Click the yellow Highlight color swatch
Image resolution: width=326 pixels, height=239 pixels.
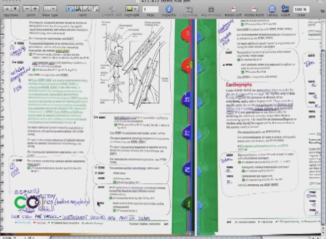pos(129,9)
